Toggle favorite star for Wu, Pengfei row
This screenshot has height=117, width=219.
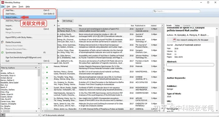click(x=43, y=78)
